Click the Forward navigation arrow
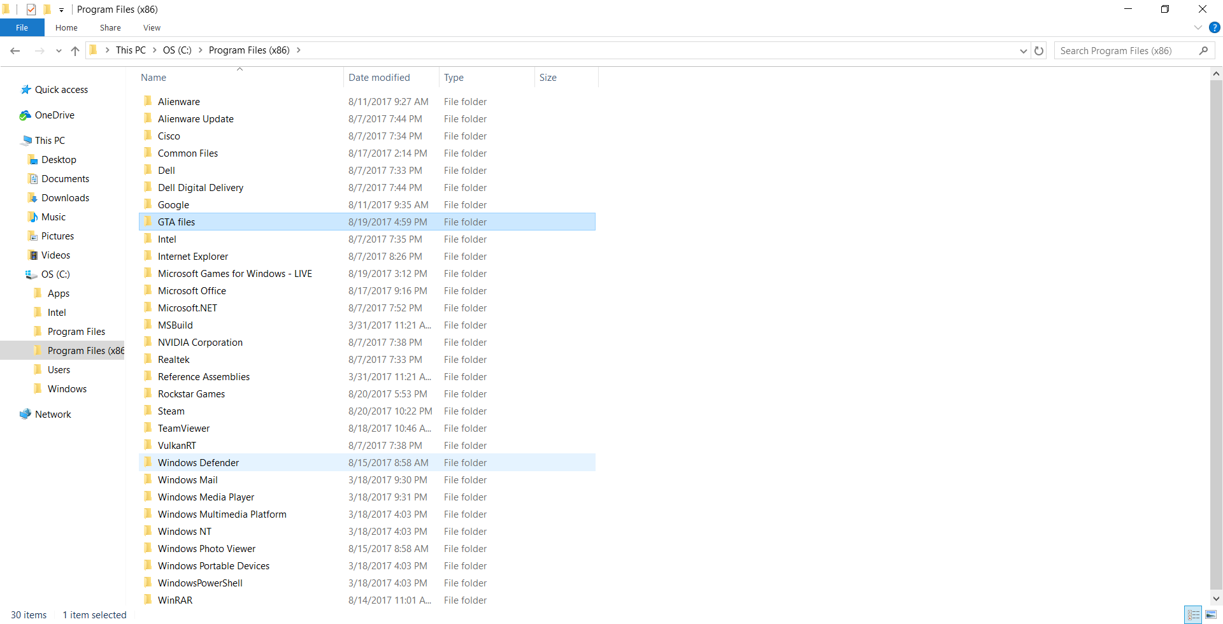This screenshot has width=1223, height=624. (x=39, y=50)
